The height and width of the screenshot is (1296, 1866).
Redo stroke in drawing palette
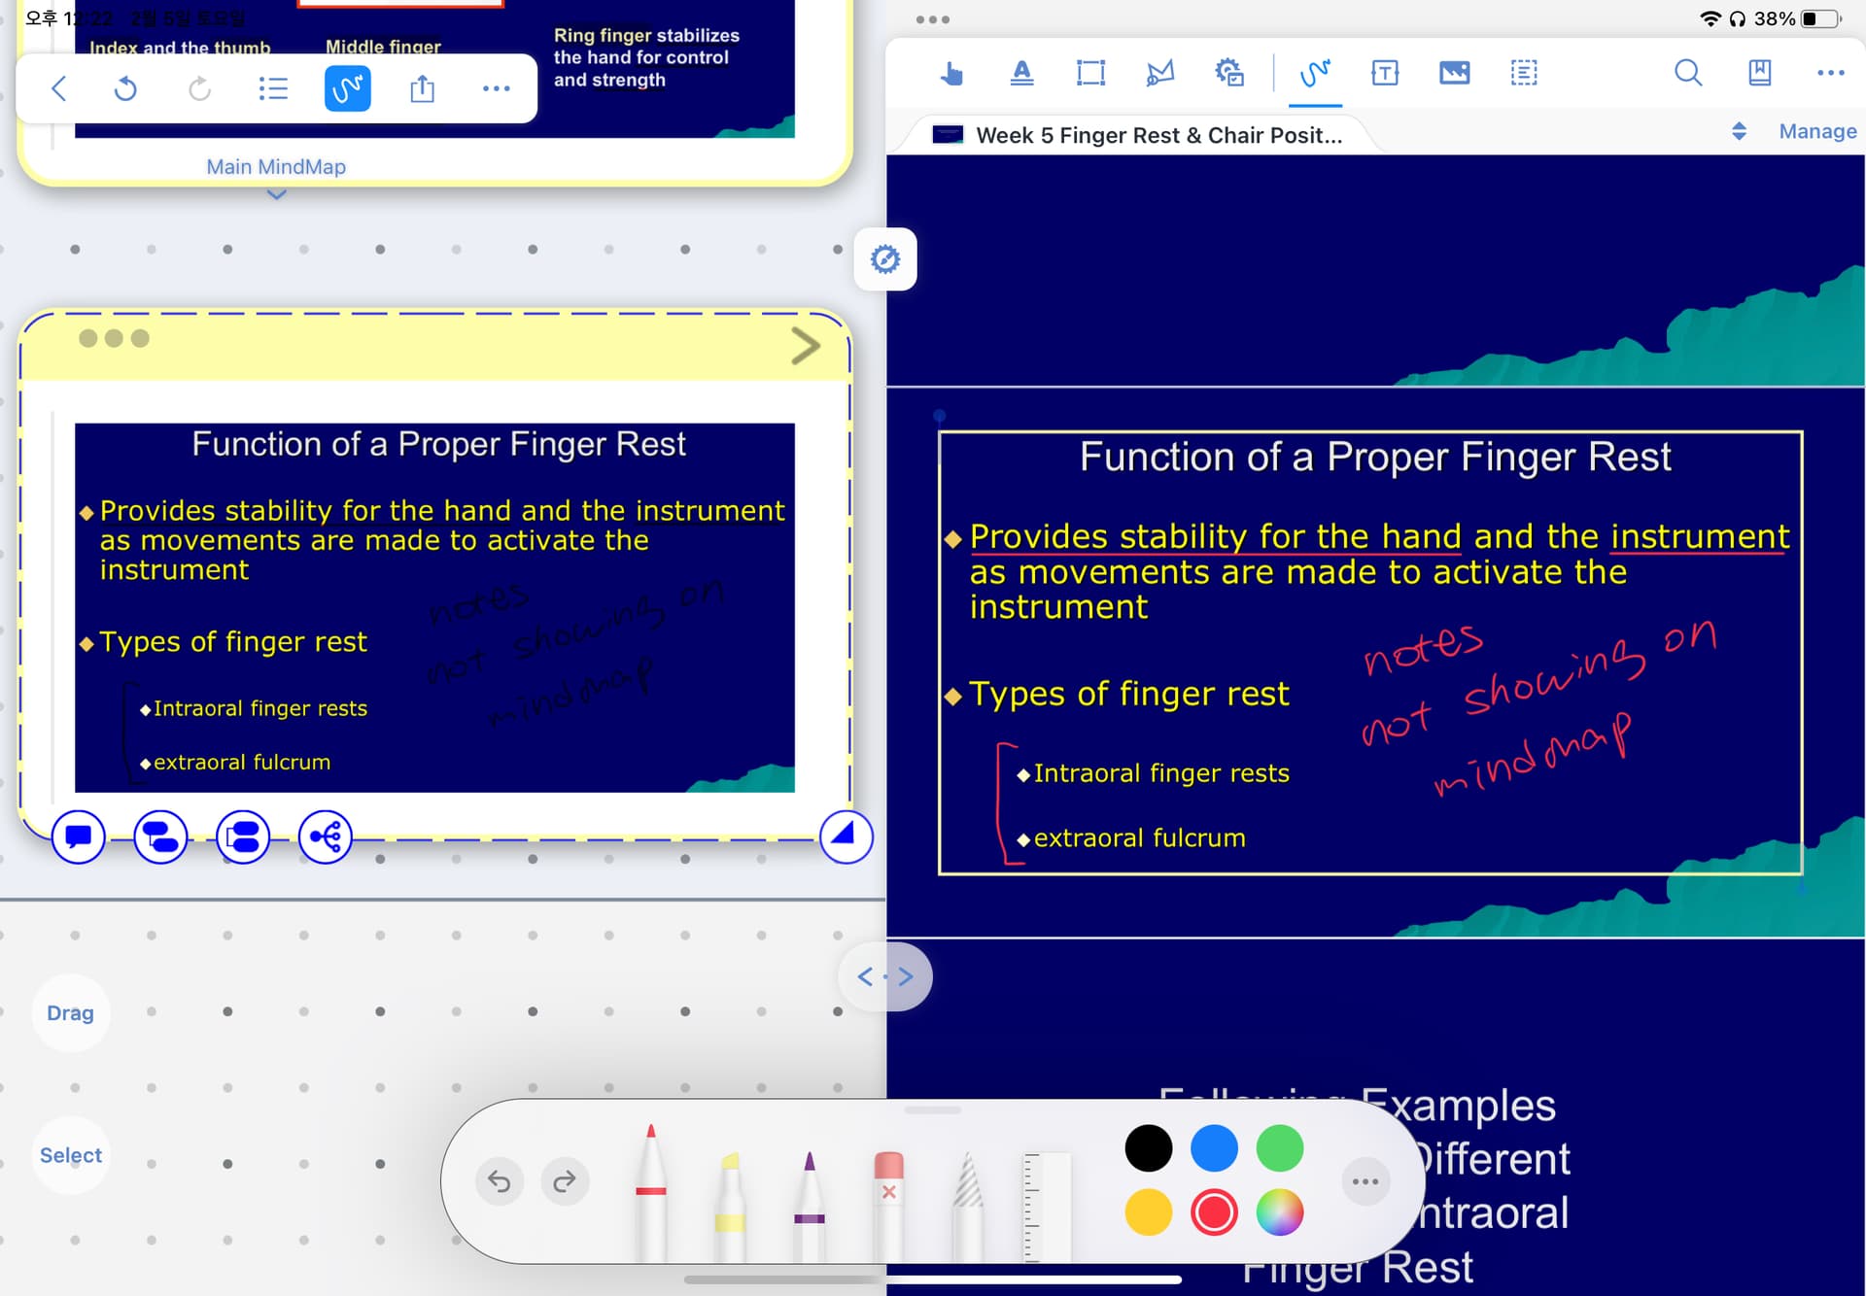click(565, 1181)
